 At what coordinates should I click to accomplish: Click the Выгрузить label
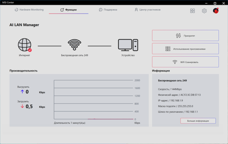click(x=23, y=87)
